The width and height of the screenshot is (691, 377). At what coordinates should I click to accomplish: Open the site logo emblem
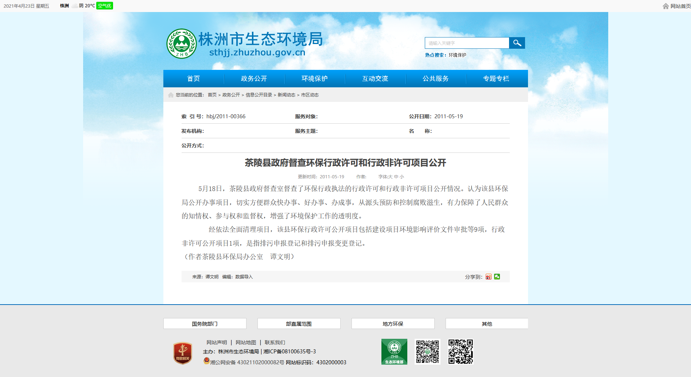(x=182, y=44)
